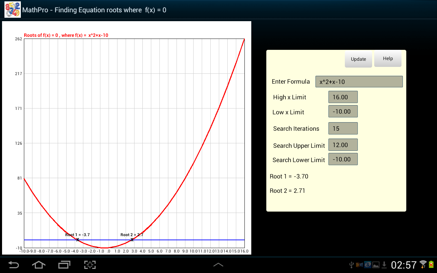Show recent apps
Screen dimensions: 437x273
[x=64, y=264]
